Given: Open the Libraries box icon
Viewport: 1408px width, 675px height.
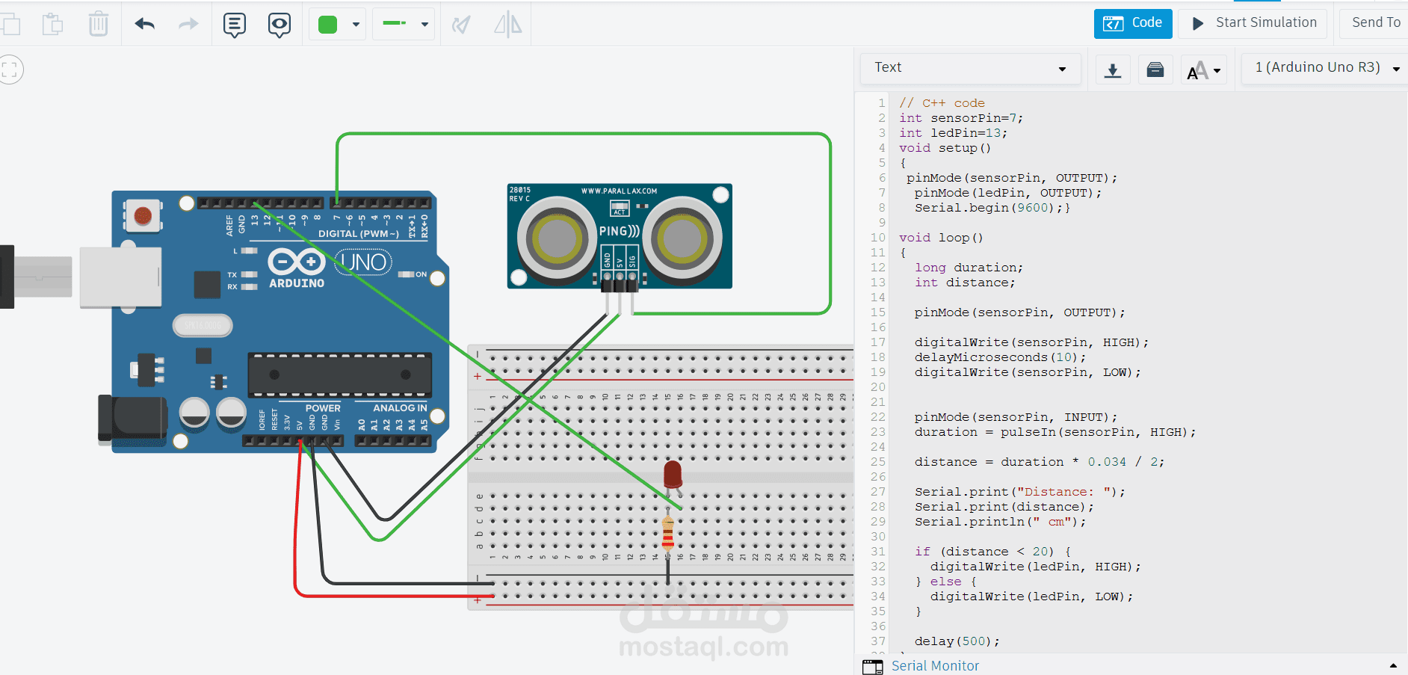Looking at the screenshot, I should click(x=1155, y=70).
